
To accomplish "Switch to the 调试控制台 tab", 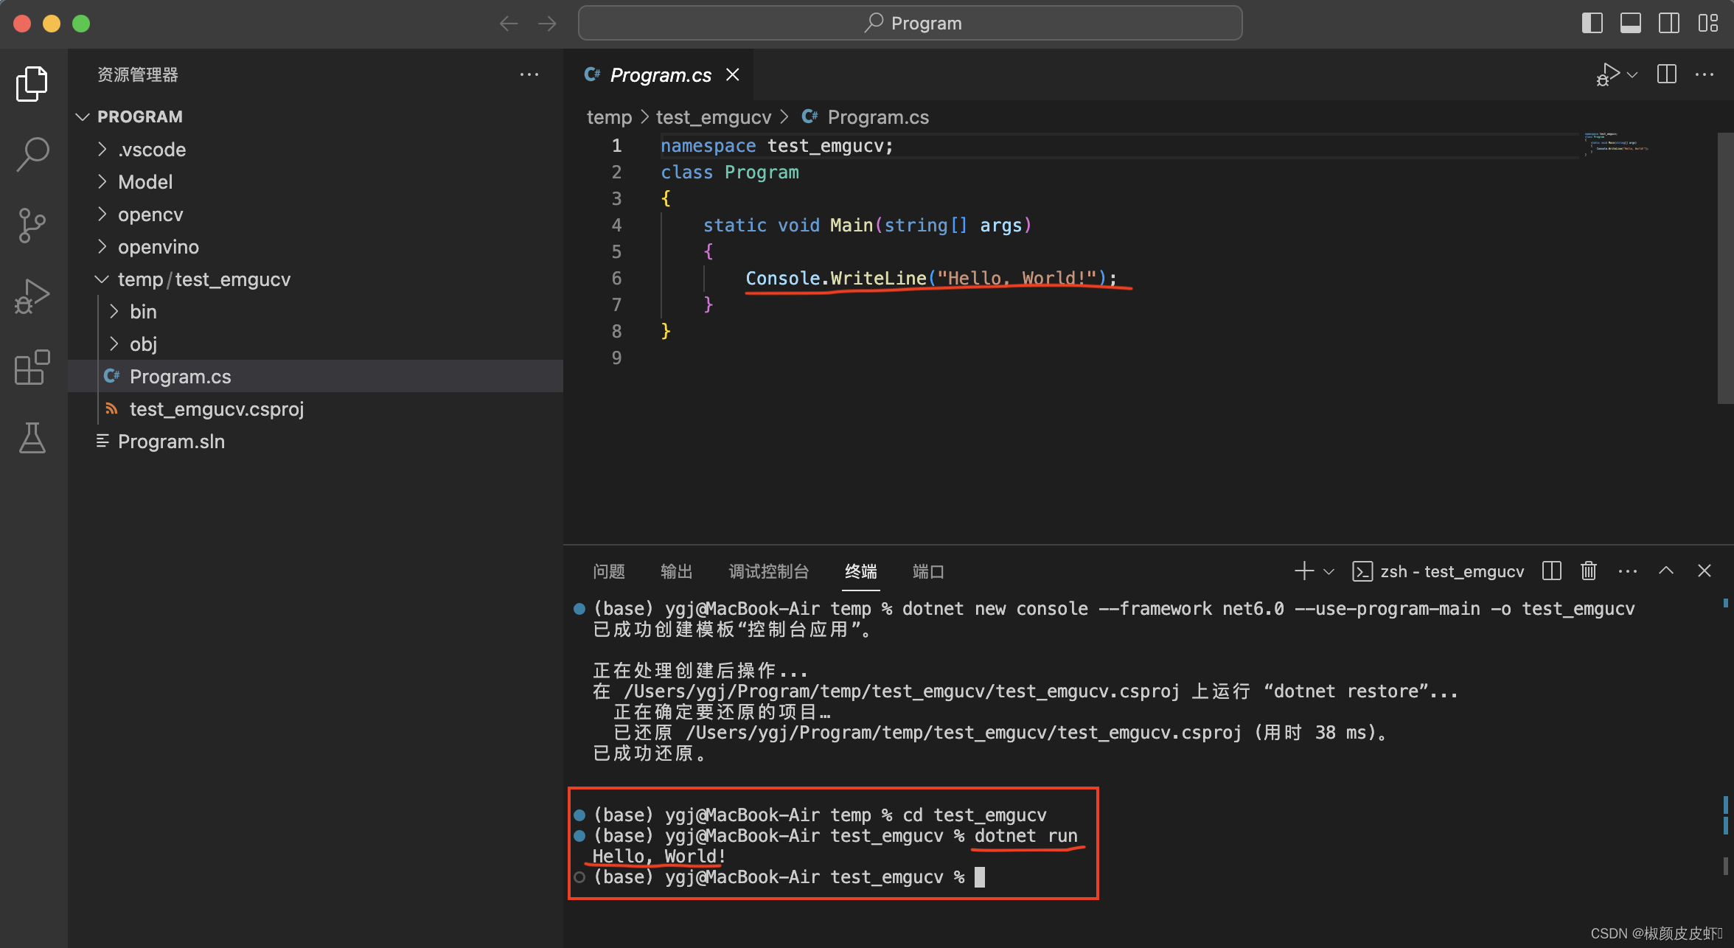I will click(x=768, y=571).
